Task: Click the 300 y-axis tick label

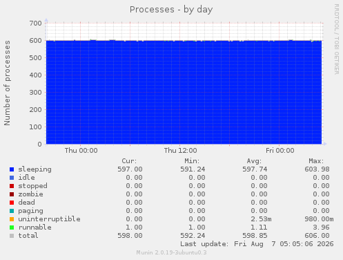Action: [x=35, y=92]
